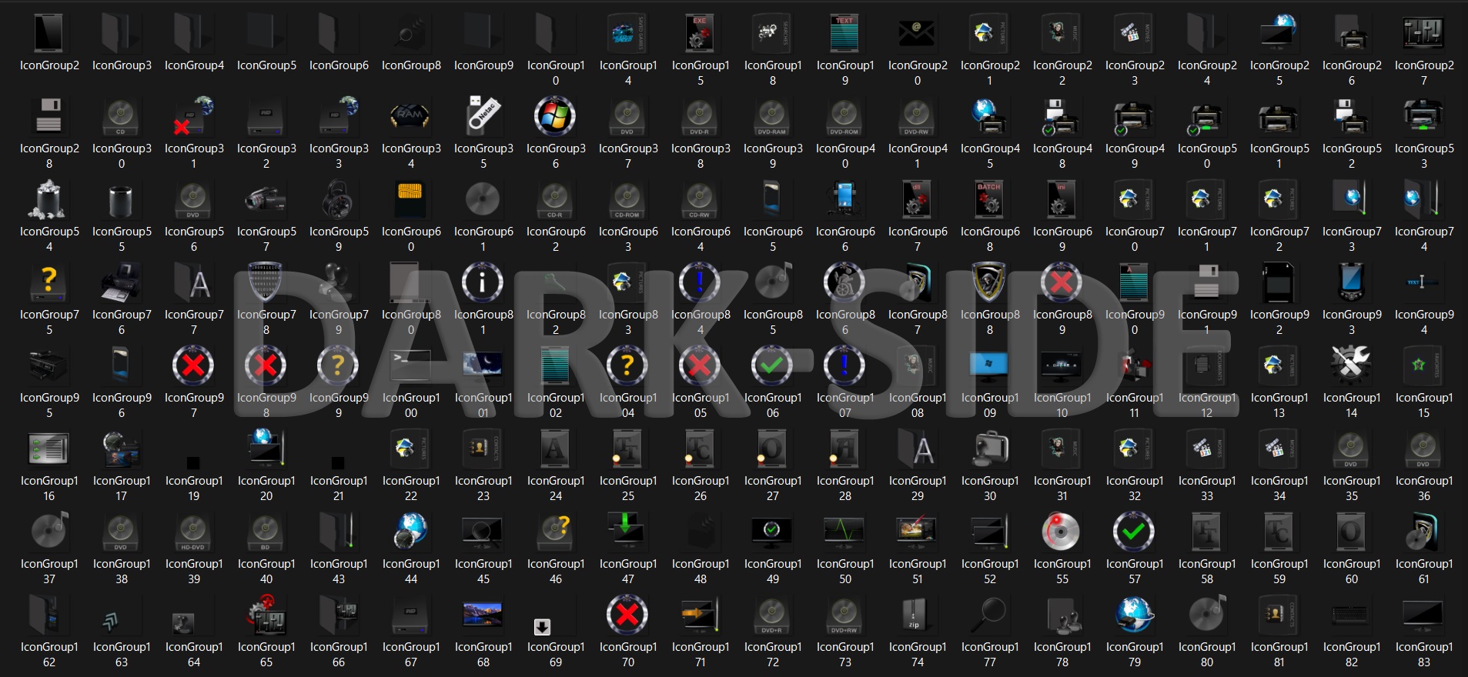Click the RAM icon labeled IconGroup34

[x=410, y=116]
